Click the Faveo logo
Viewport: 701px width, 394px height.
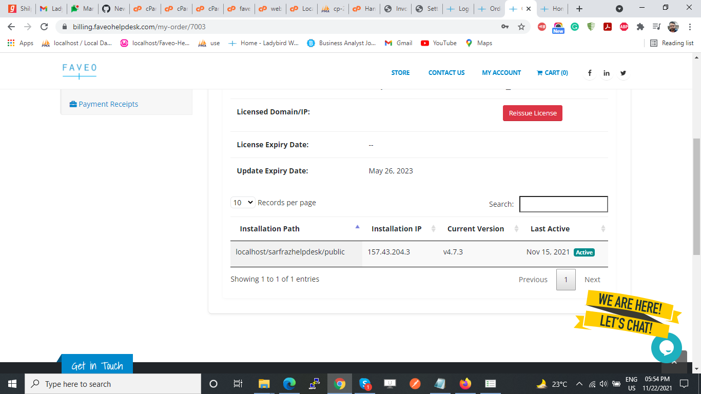tap(80, 71)
